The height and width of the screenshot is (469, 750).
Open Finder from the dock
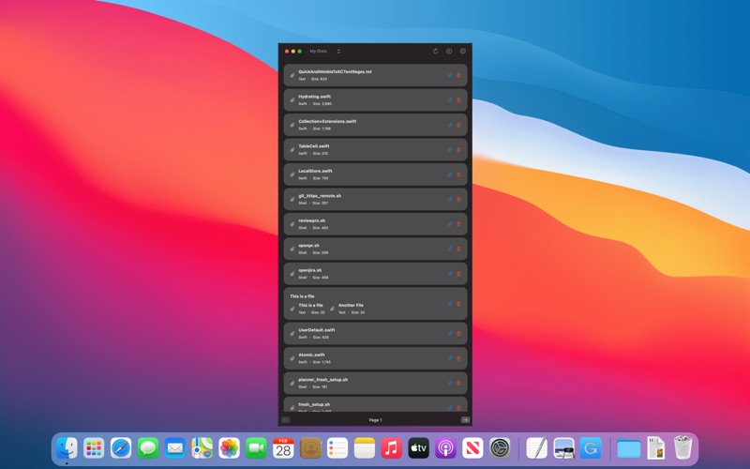(67, 448)
